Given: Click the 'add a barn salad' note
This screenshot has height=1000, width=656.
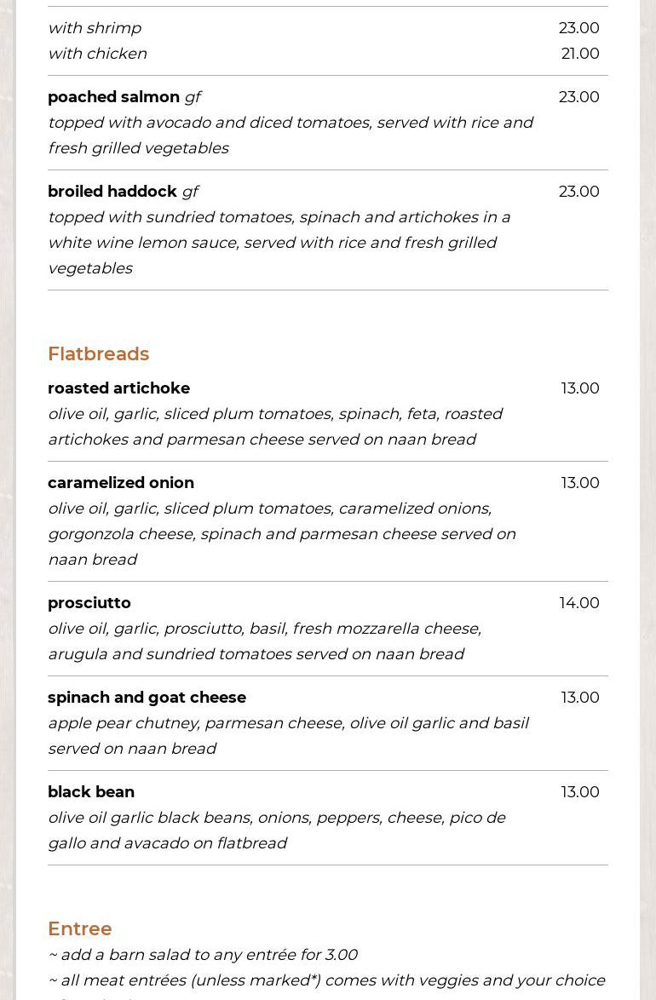Looking at the screenshot, I should [203, 955].
